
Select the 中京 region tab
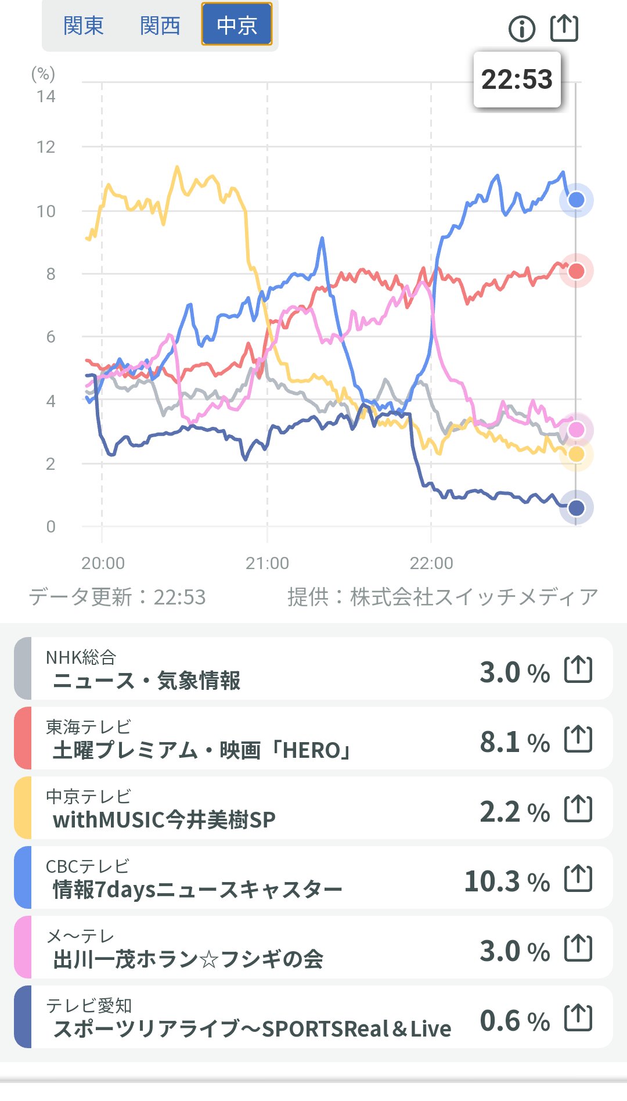[236, 25]
